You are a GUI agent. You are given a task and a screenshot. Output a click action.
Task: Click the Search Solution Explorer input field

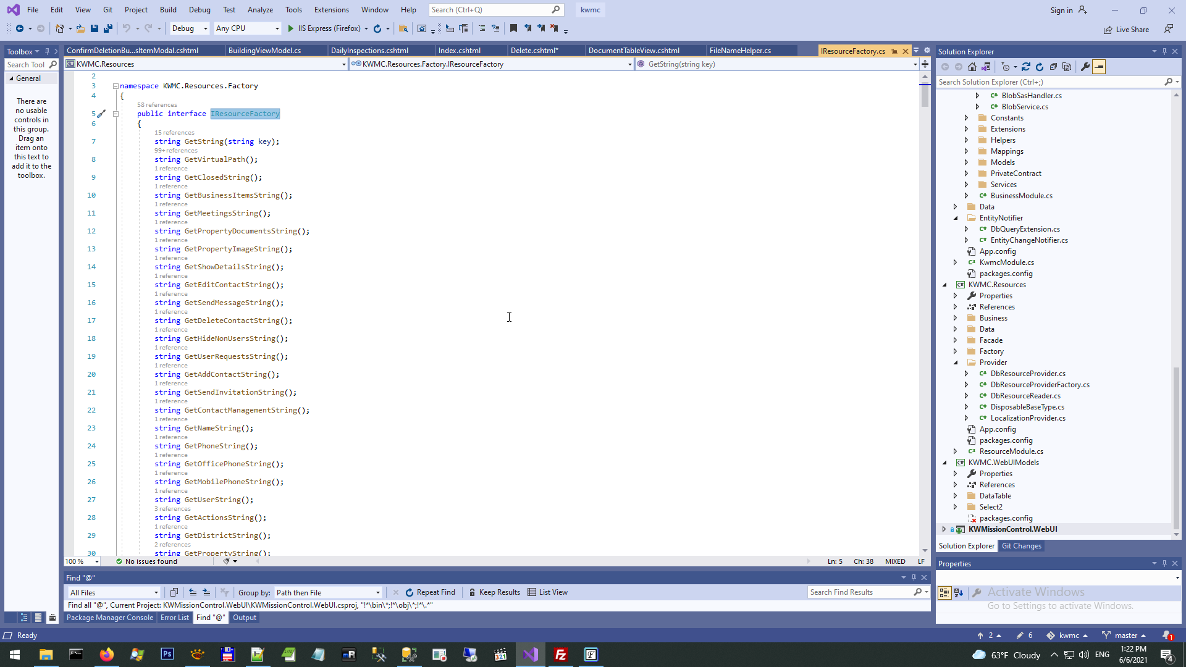[x=1049, y=82]
